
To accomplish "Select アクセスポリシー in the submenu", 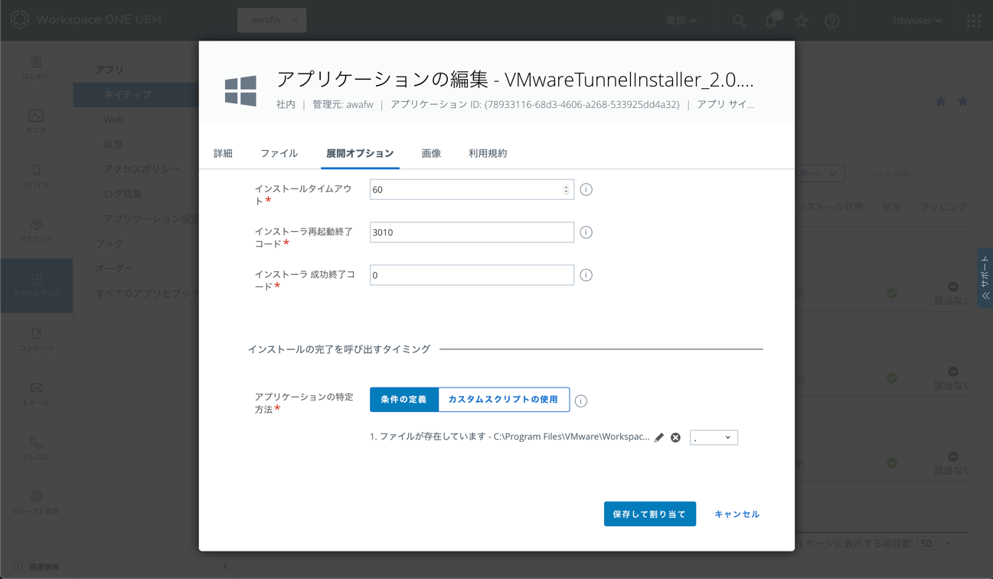I will click(x=142, y=169).
